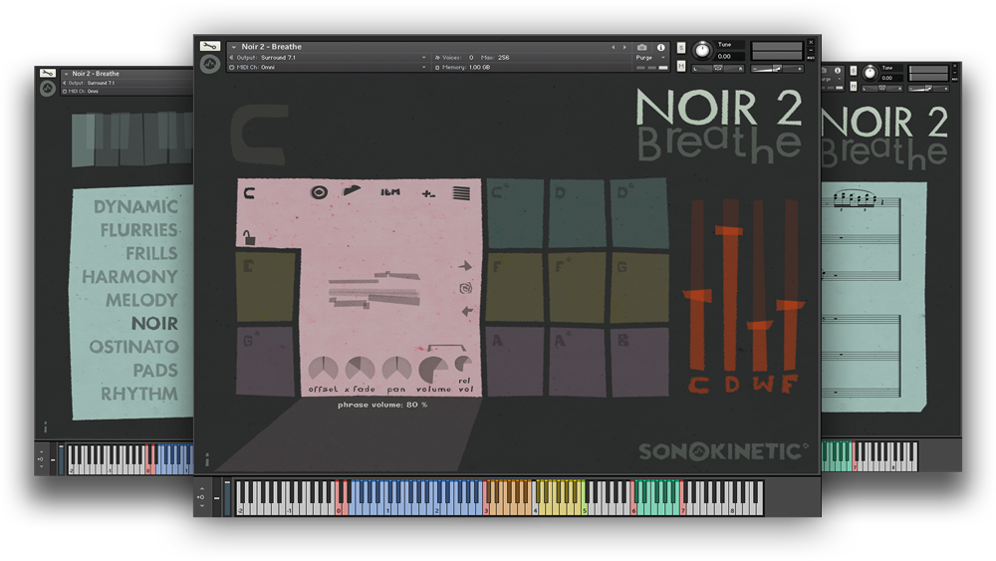996x561 pixels.
Task: Open the Output Surround 7.1 dropdown
Action: point(328,57)
